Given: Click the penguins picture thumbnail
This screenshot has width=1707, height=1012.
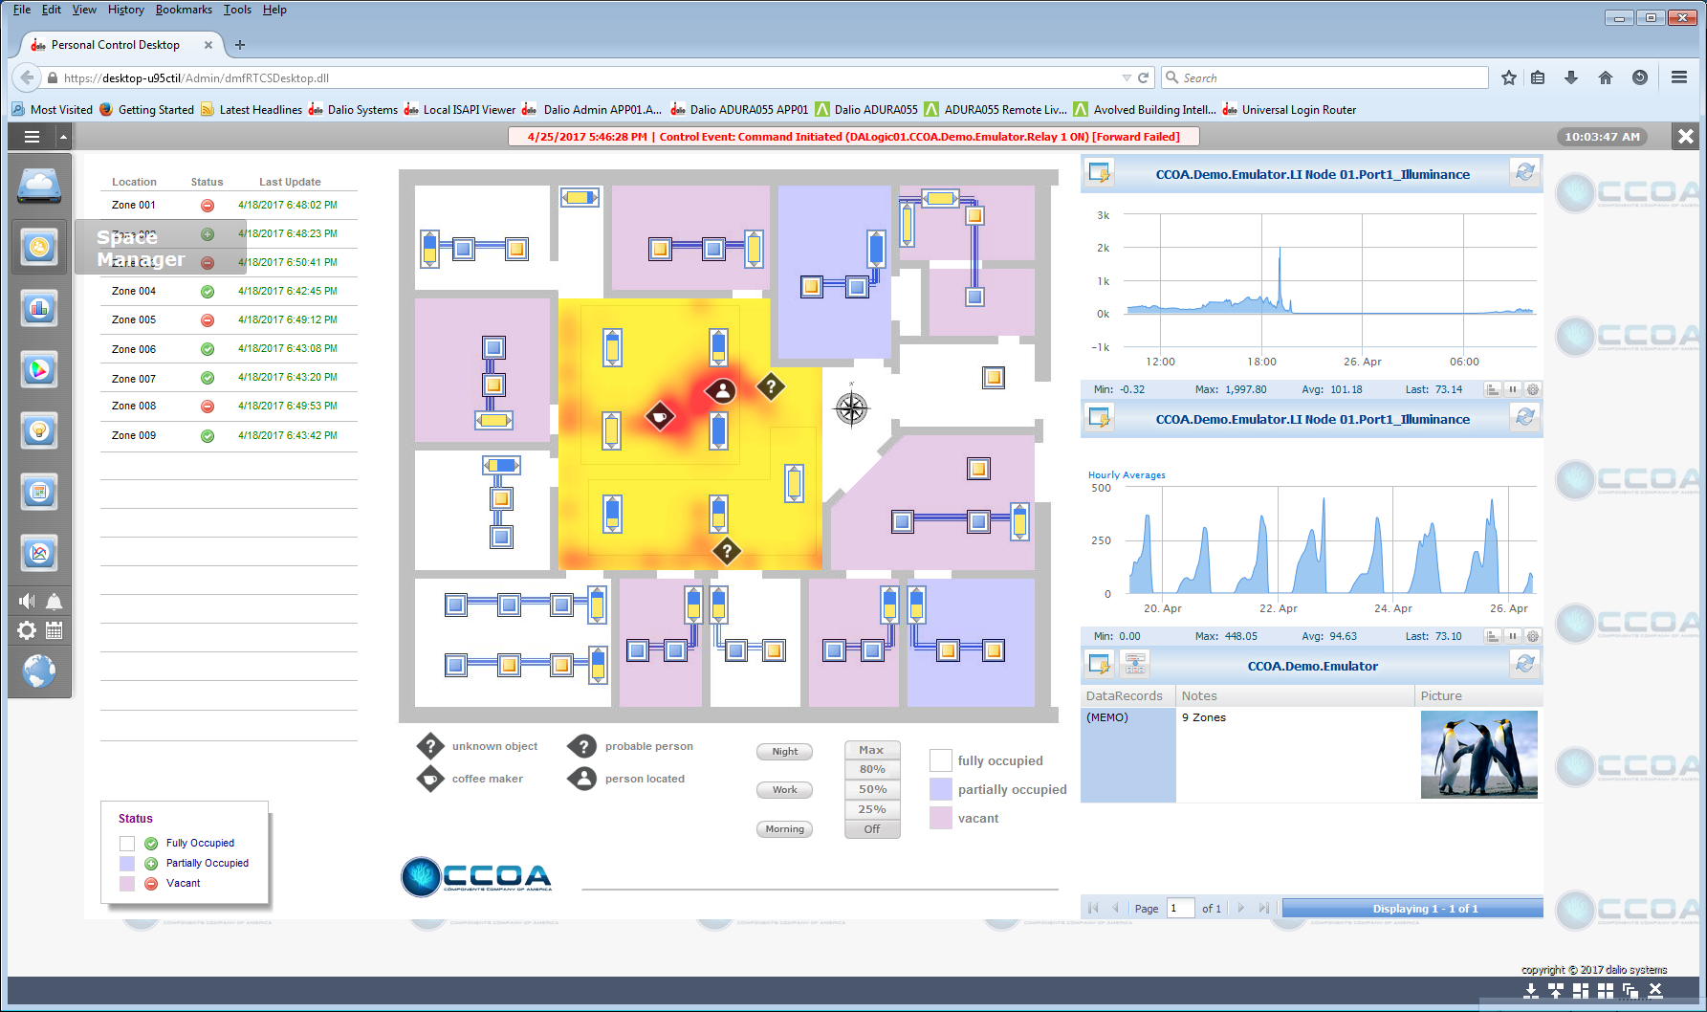Looking at the screenshot, I should click(x=1478, y=754).
